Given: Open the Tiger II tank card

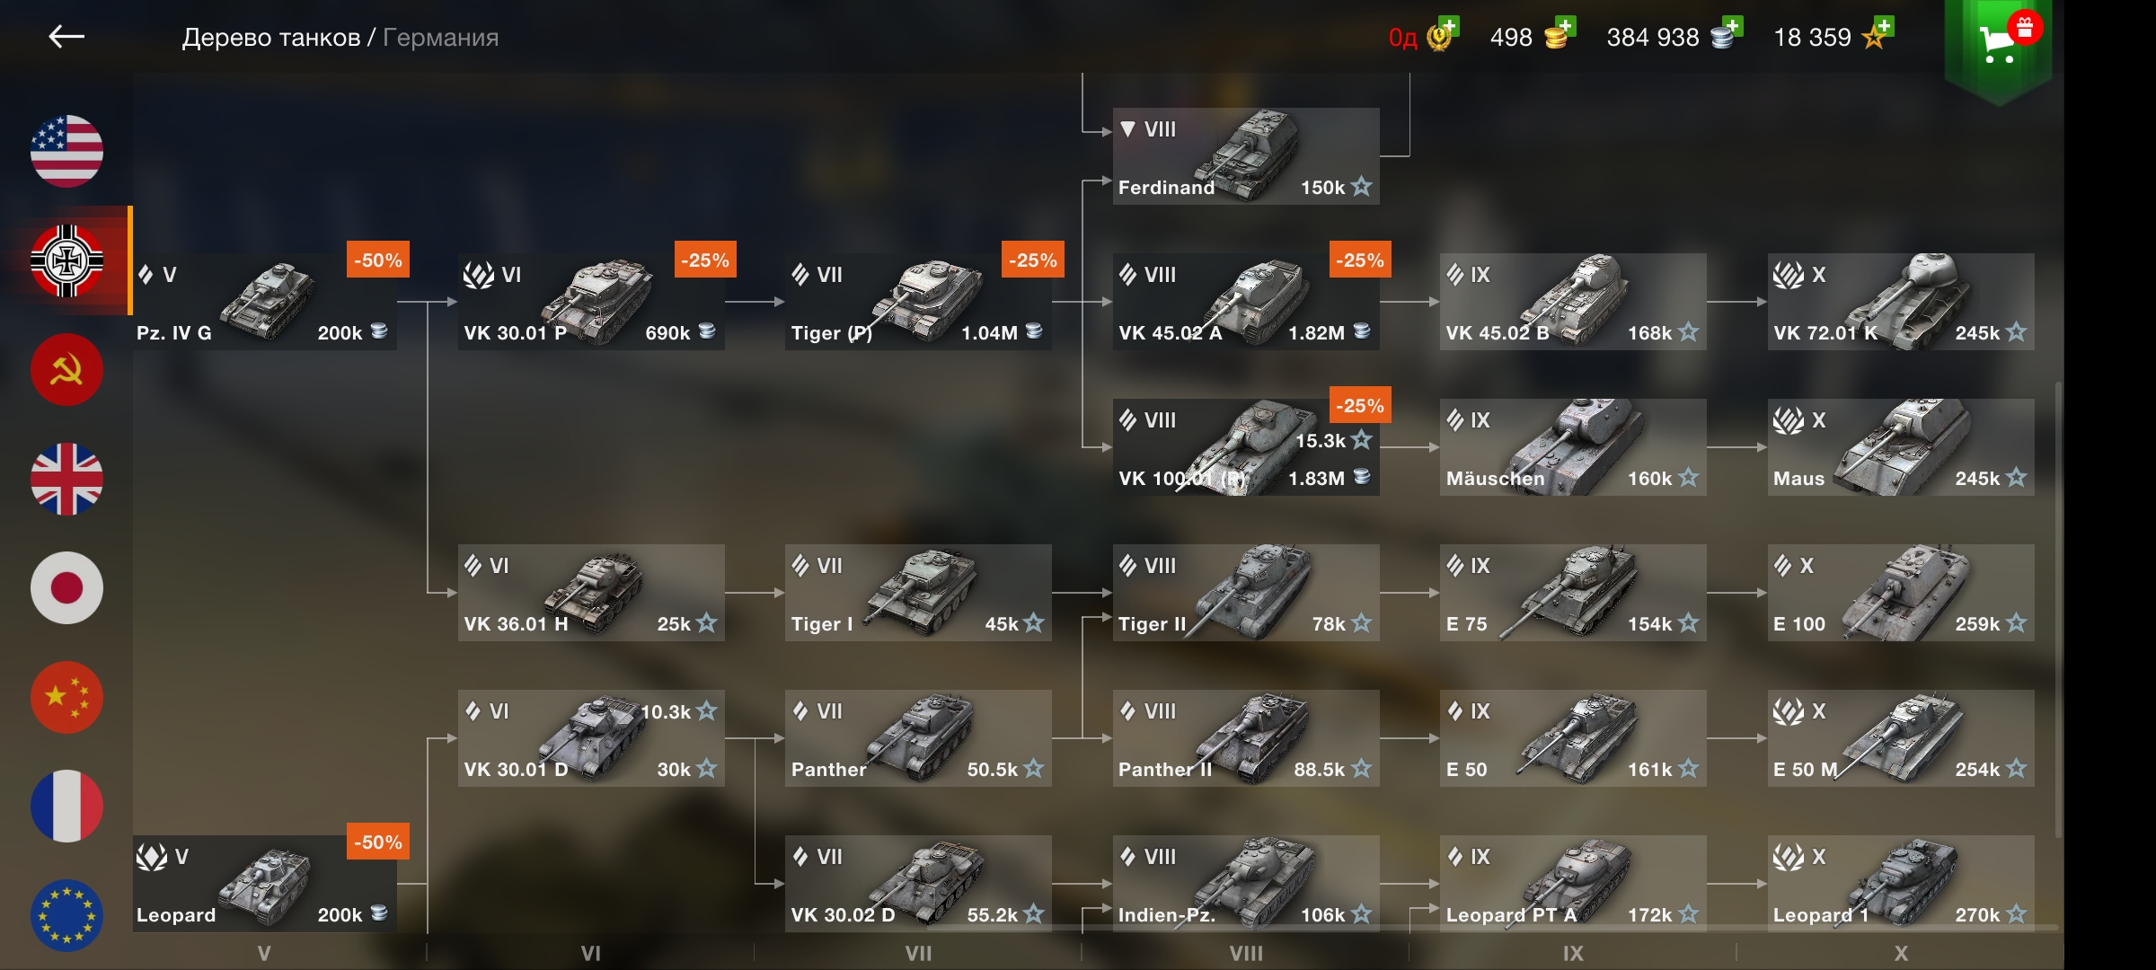Looking at the screenshot, I should coord(1246,593).
